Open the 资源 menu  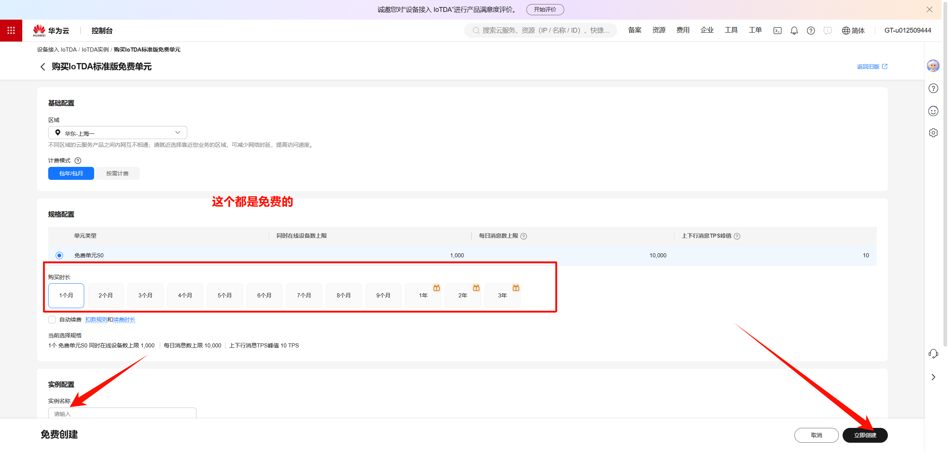coord(659,30)
